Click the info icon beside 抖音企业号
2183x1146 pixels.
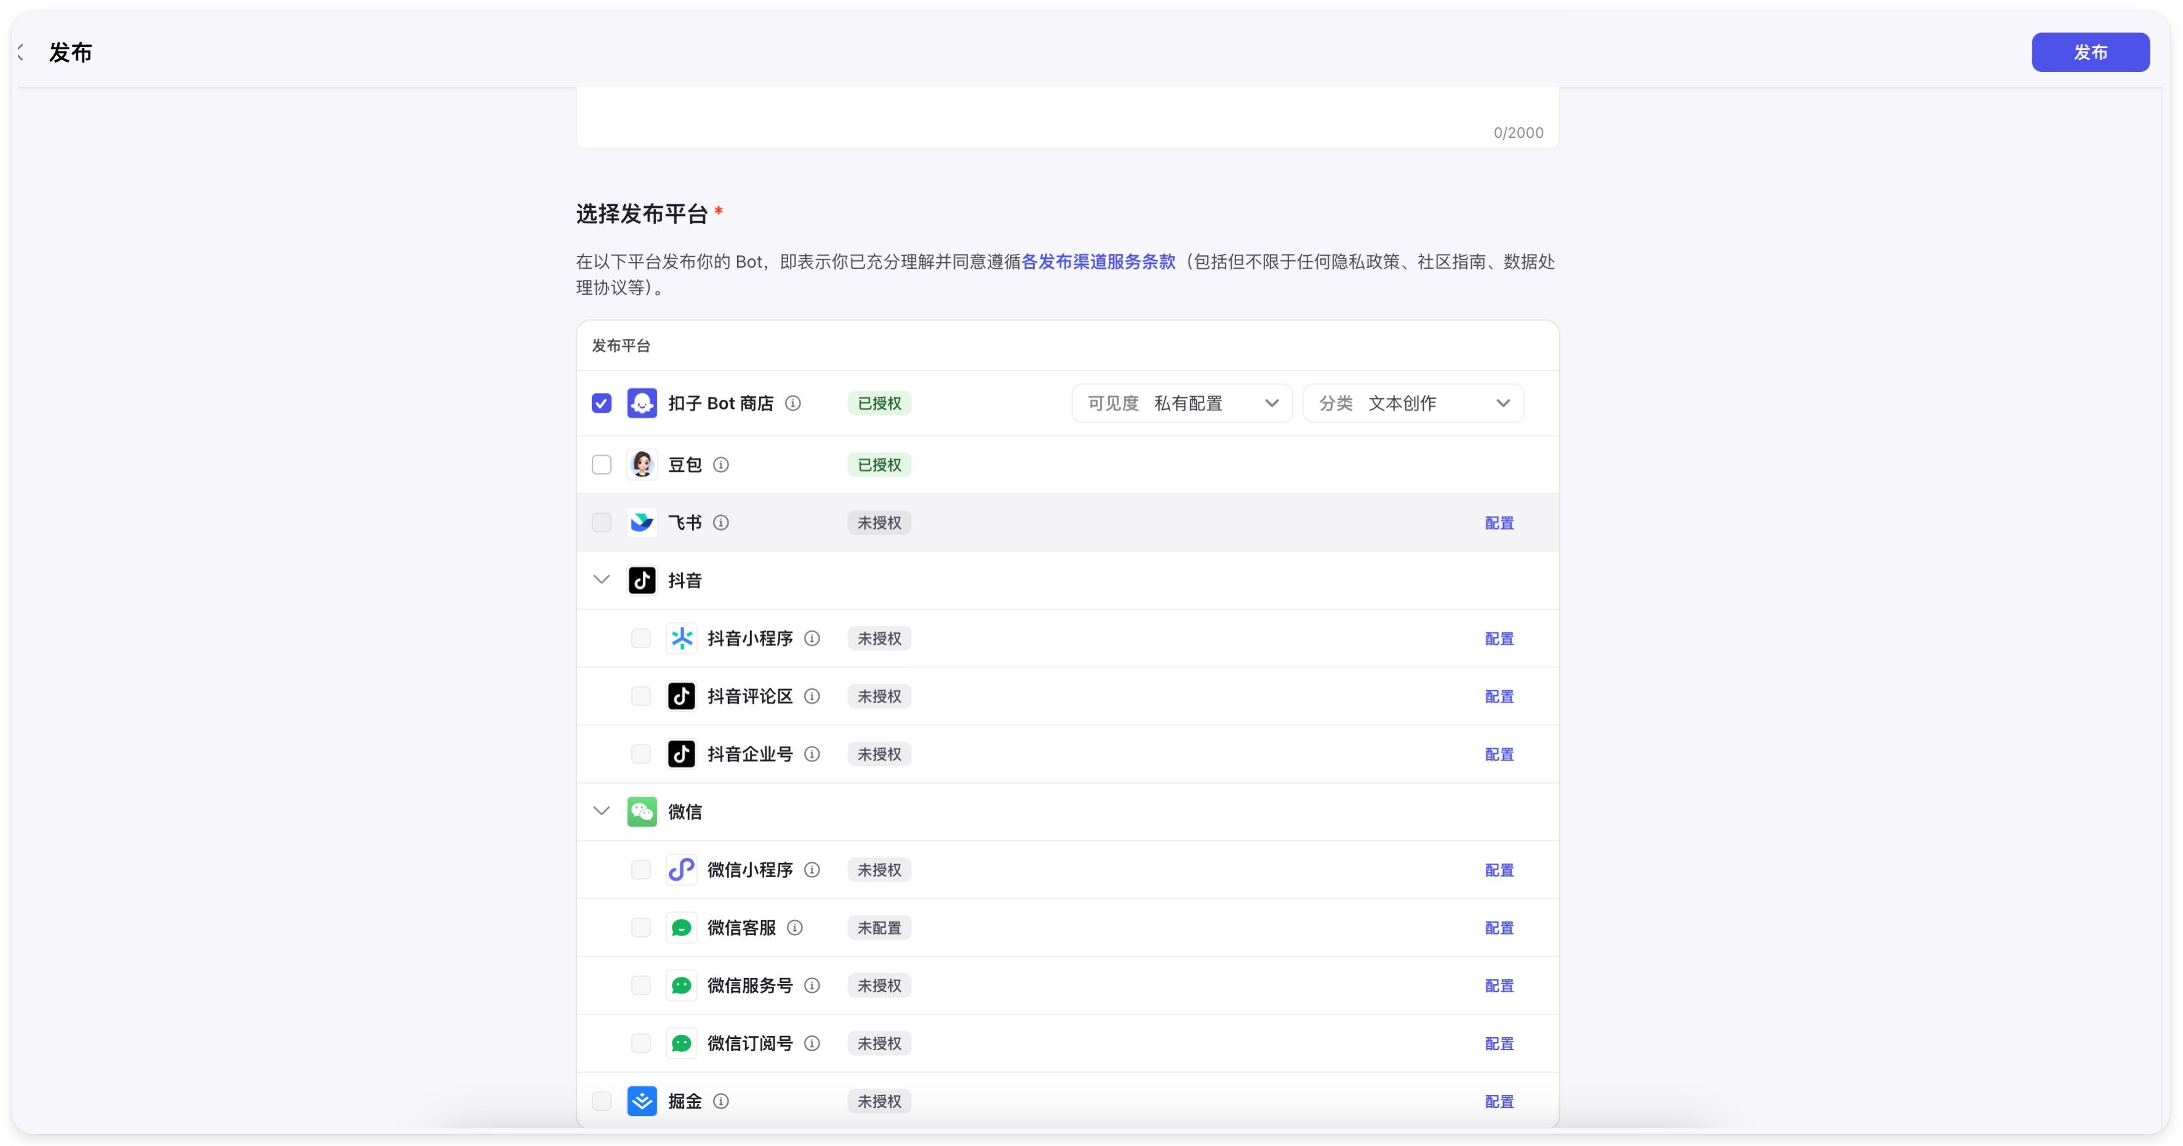[x=812, y=754]
